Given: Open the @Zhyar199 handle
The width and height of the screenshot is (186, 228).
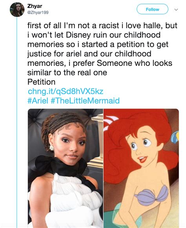Looking at the screenshot, I should (x=38, y=13).
